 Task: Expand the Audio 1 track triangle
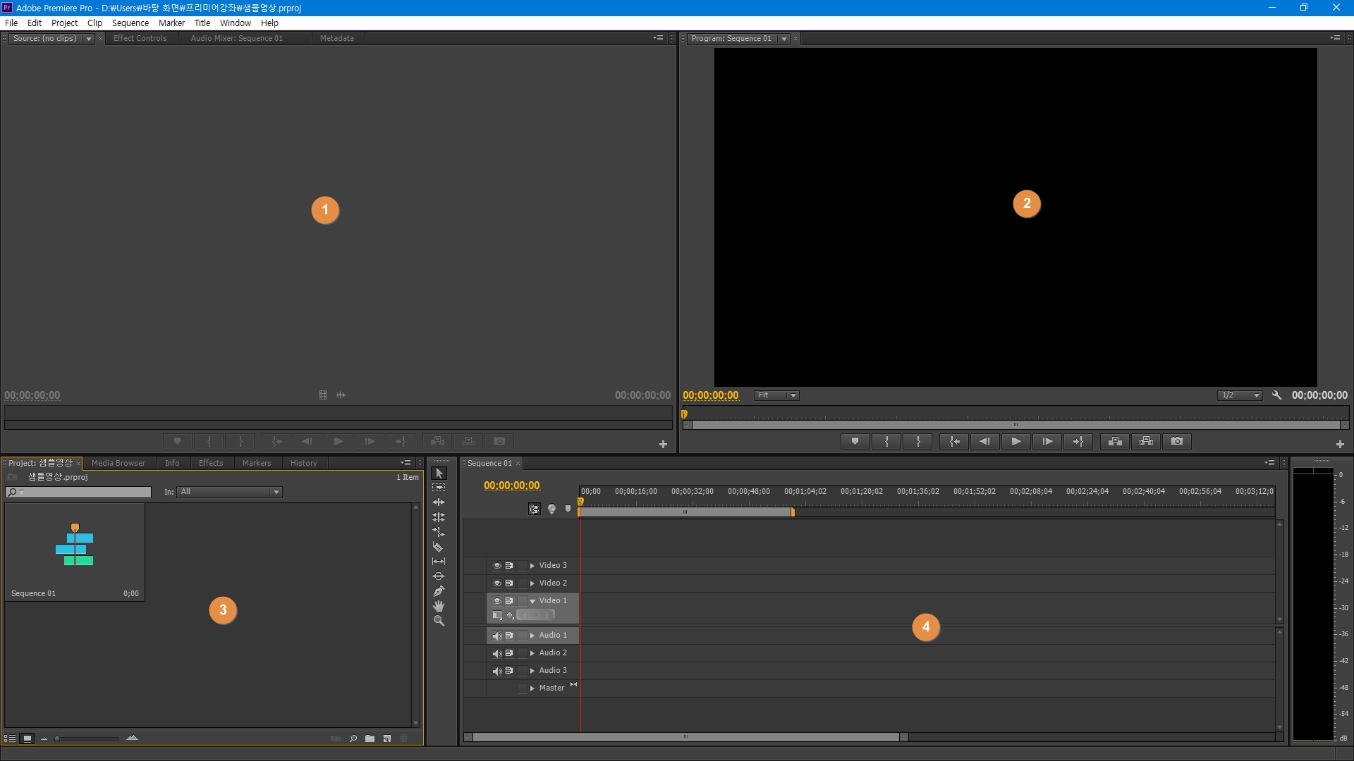click(x=532, y=636)
